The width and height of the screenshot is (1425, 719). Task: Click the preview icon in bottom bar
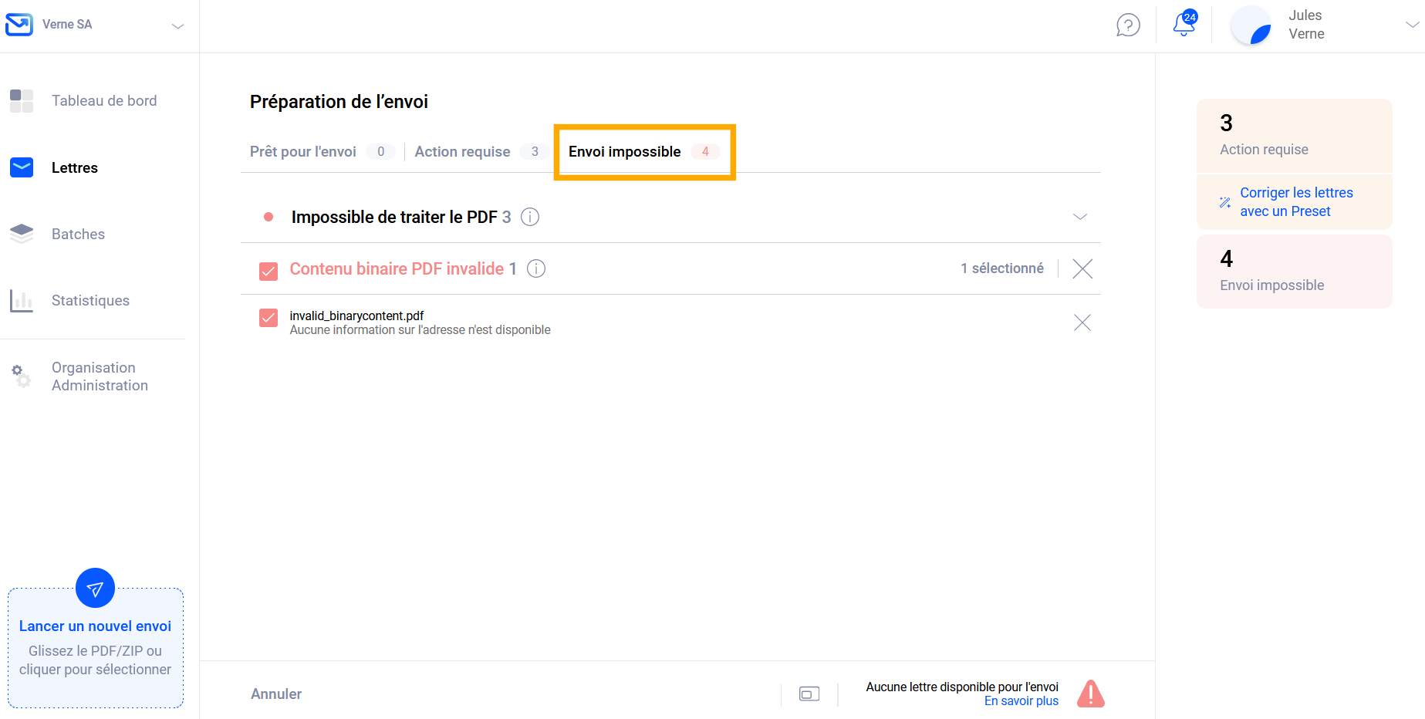[x=809, y=694]
